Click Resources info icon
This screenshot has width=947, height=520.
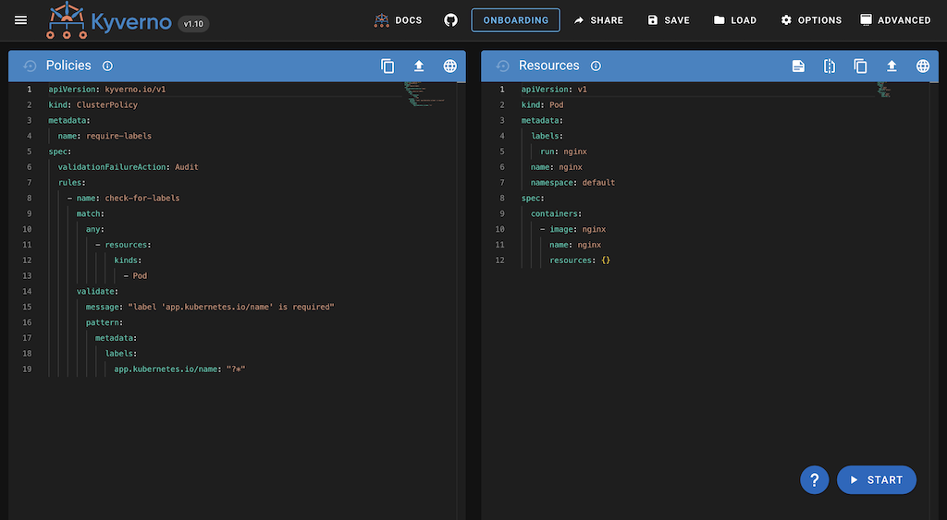coord(596,66)
